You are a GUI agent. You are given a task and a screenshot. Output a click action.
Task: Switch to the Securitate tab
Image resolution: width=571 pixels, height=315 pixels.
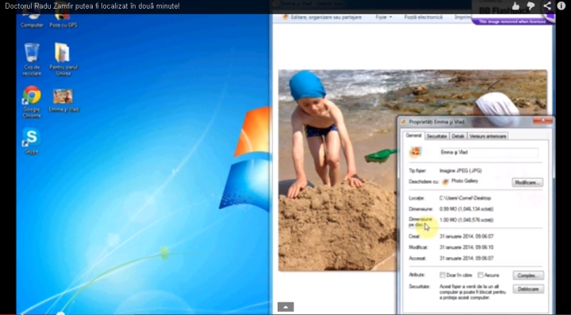tap(437, 136)
